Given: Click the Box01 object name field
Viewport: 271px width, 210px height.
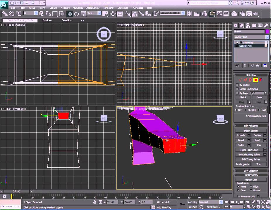Looking at the screenshot, I should coord(249,31).
